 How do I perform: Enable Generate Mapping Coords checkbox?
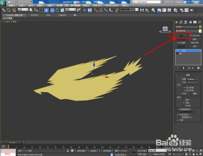177,109
